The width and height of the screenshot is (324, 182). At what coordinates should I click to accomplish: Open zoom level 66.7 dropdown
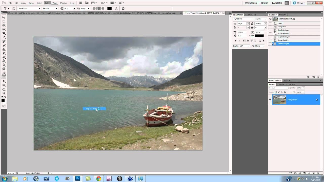107,3
